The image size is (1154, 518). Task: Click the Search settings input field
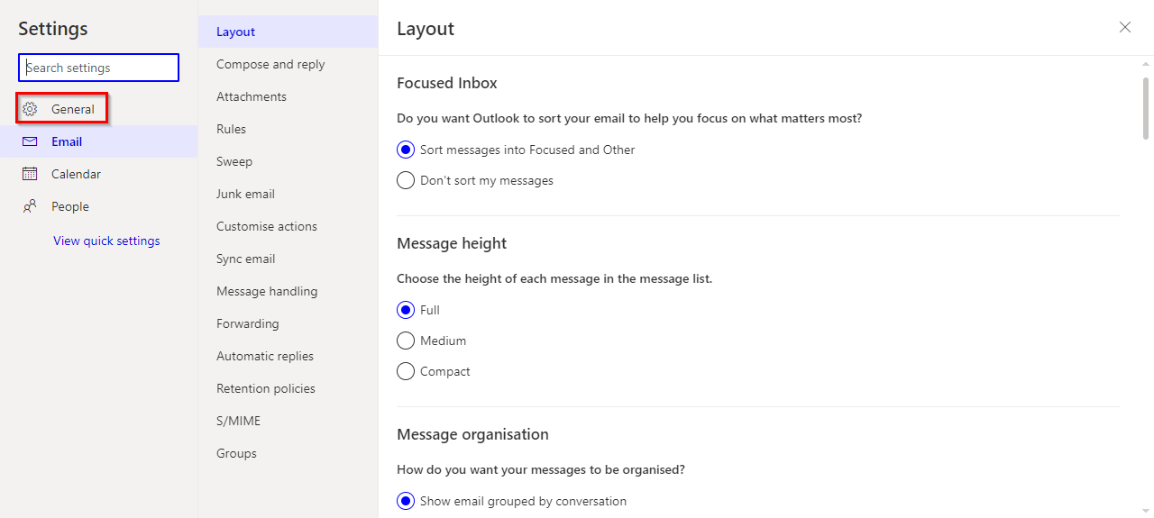coord(99,68)
